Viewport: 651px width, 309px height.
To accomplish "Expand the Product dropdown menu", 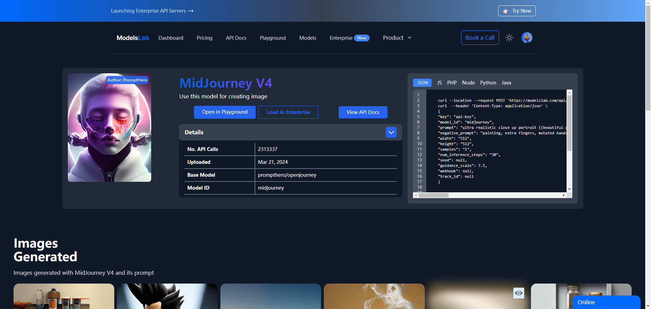I will pos(397,38).
